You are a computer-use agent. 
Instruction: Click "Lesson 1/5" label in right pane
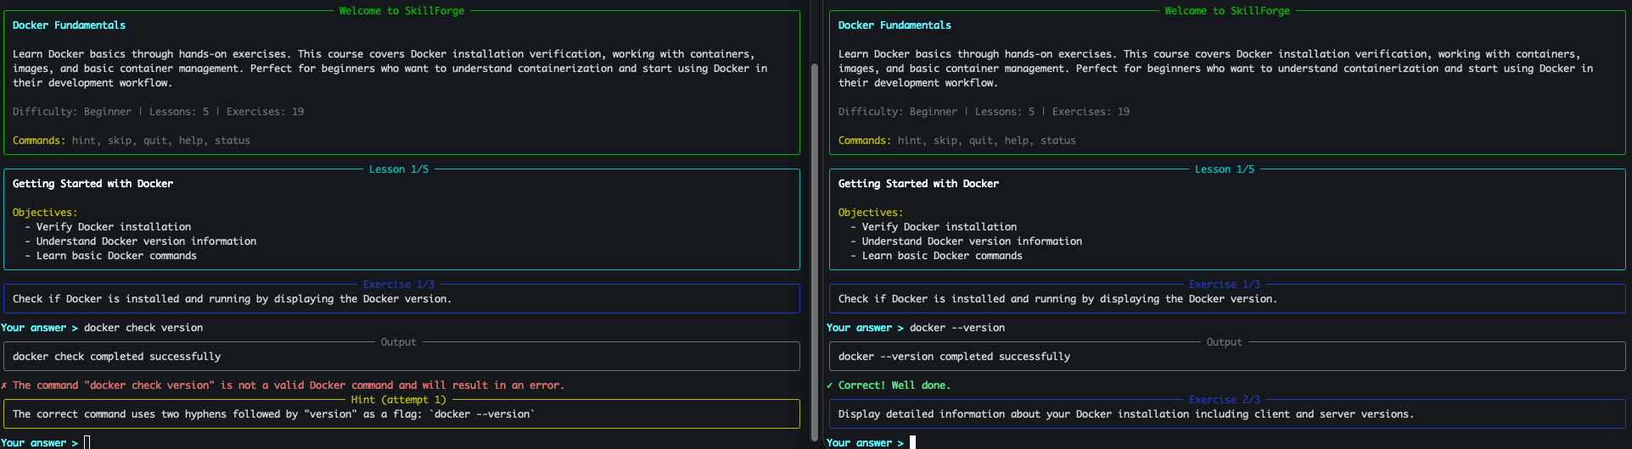[1225, 169]
